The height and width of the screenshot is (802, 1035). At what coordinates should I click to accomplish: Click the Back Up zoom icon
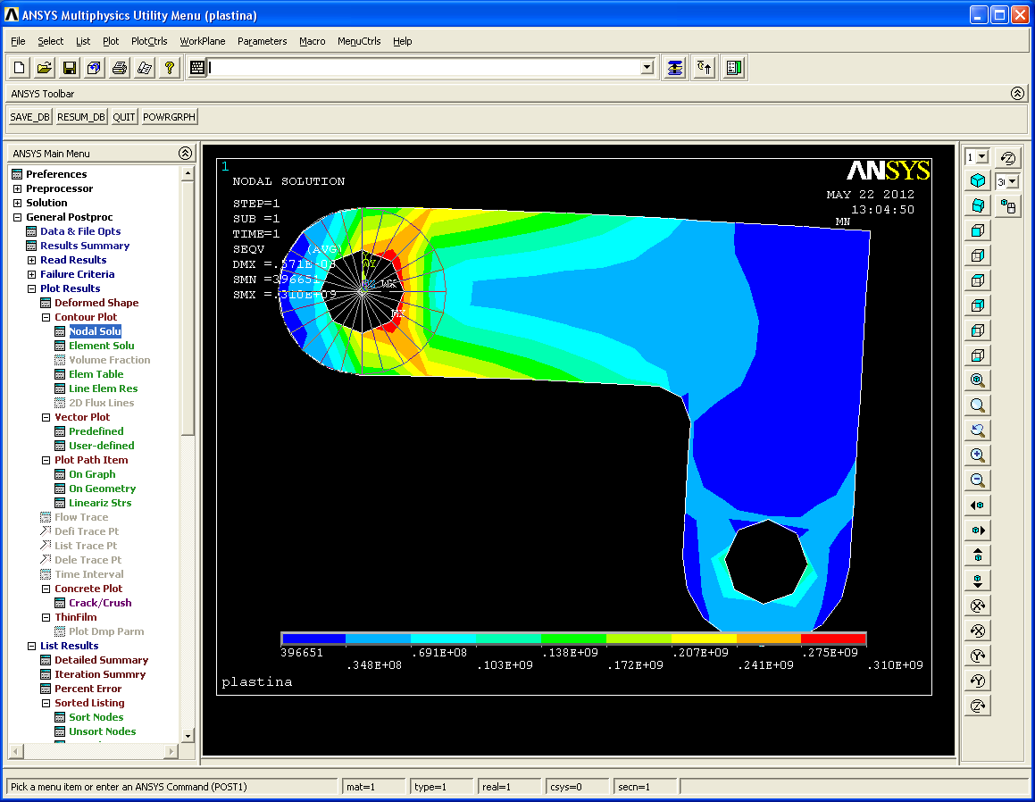pyautogui.click(x=978, y=430)
